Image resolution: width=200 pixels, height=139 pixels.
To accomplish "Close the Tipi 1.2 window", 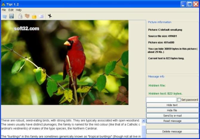I will 196,4.
